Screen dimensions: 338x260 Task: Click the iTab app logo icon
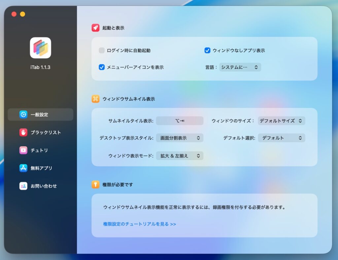point(40,48)
